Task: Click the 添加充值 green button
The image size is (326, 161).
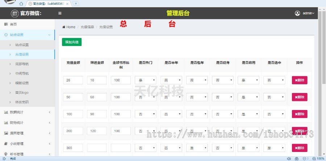Action: click(x=72, y=42)
